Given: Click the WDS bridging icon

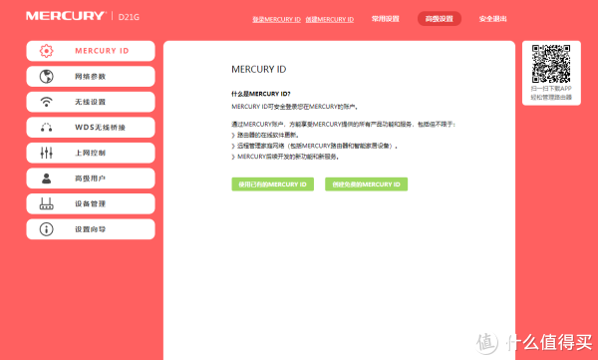Looking at the screenshot, I should point(47,127).
